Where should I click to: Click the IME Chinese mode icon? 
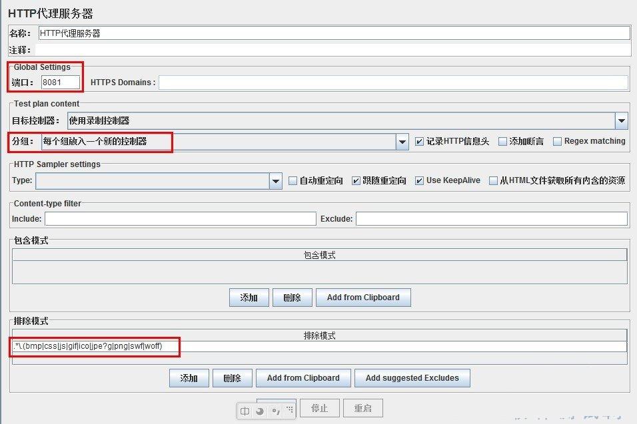click(245, 411)
